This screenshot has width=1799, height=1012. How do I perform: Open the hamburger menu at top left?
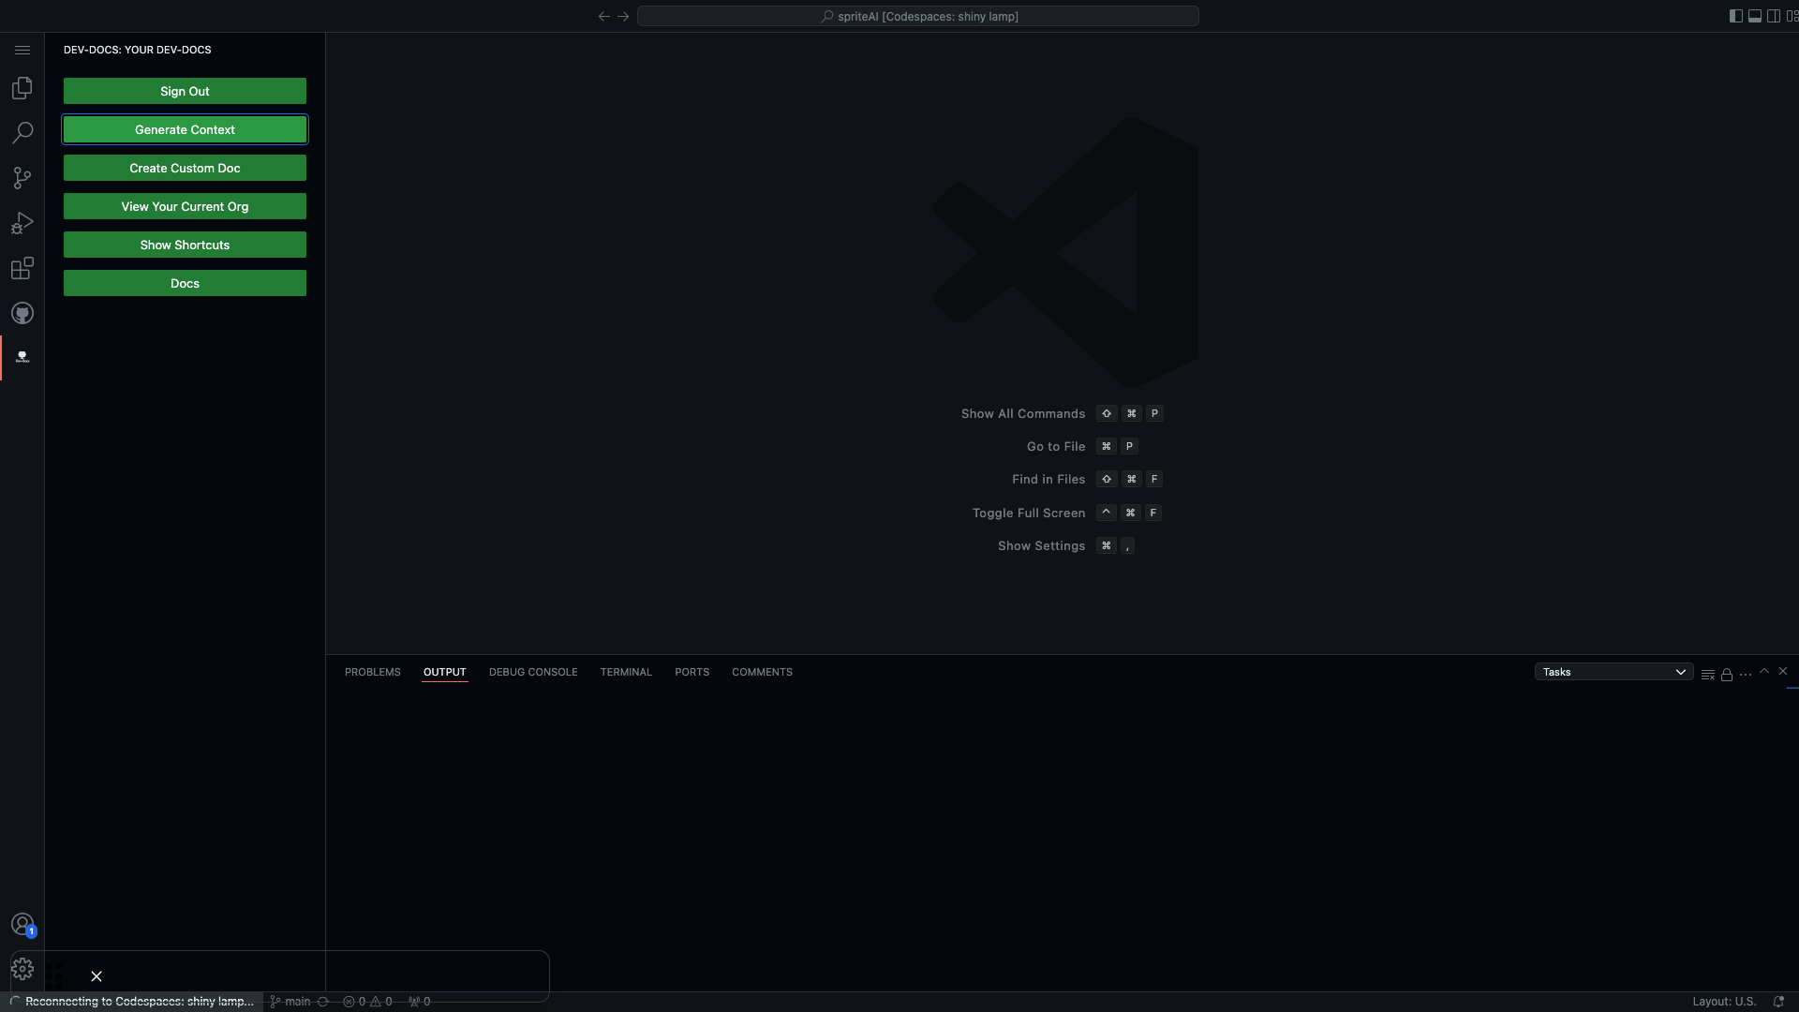pos(22,50)
